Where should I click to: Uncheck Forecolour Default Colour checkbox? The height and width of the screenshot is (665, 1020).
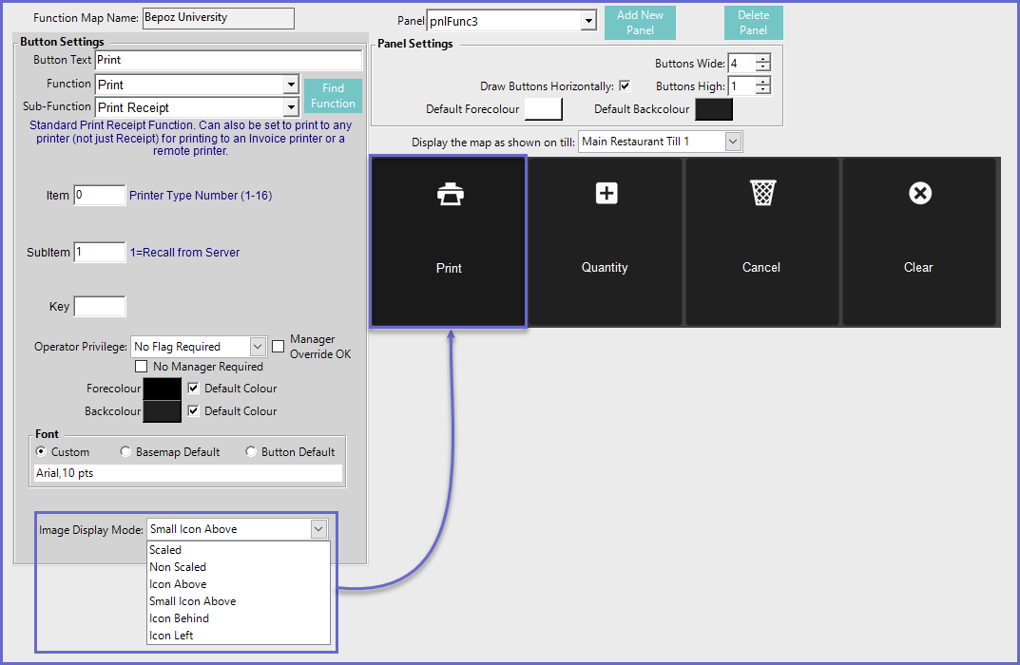pyautogui.click(x=193, y=389)
